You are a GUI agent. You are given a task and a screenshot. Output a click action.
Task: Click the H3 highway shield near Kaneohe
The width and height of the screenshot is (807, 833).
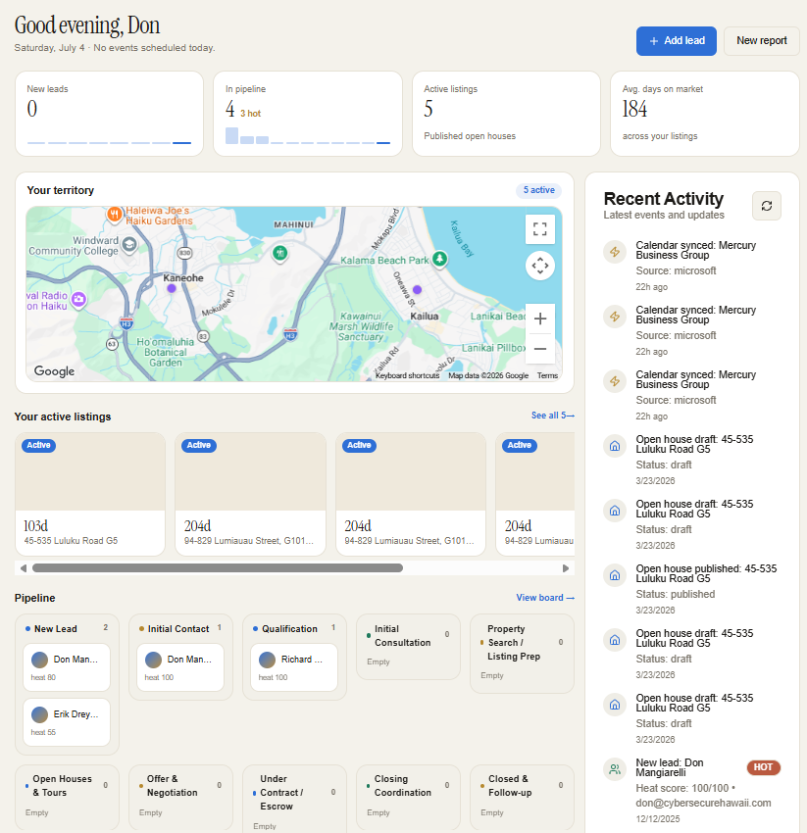pyautogui.click(x=126, y=323)
